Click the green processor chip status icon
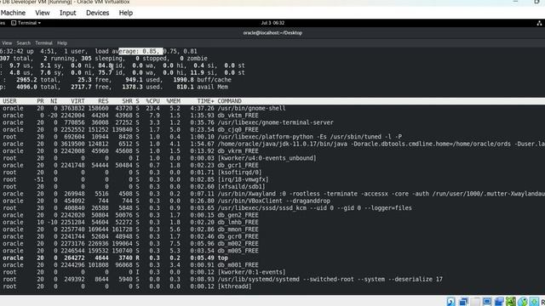The image size is (545, 306). (x=511, y=302)
